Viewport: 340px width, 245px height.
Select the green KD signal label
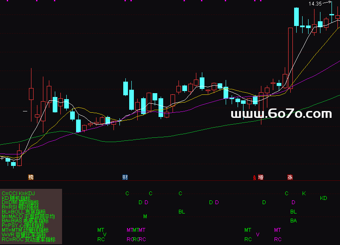pos(323,198)
